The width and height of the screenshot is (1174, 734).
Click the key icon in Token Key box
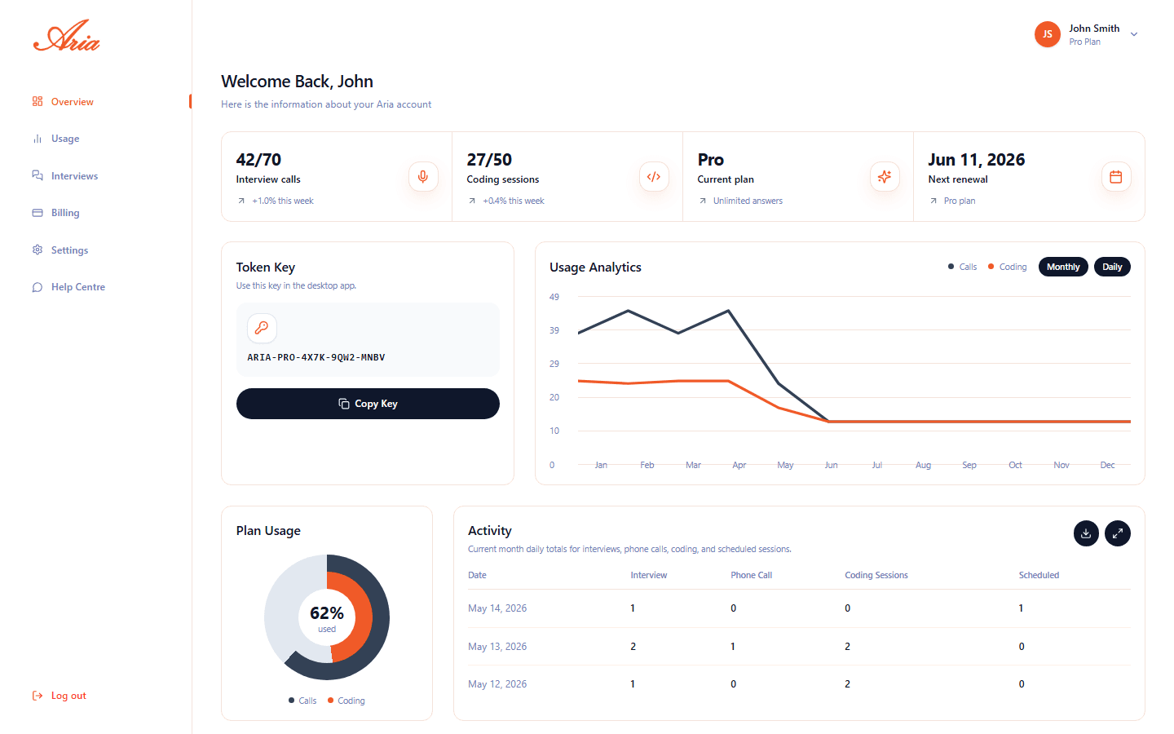click(262, 328)
